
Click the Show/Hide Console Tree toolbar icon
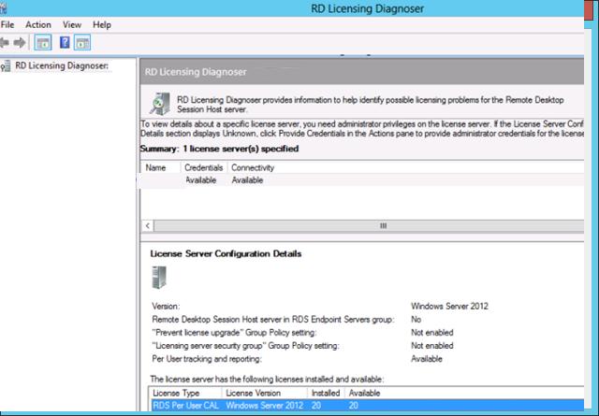tap(42, 43)
